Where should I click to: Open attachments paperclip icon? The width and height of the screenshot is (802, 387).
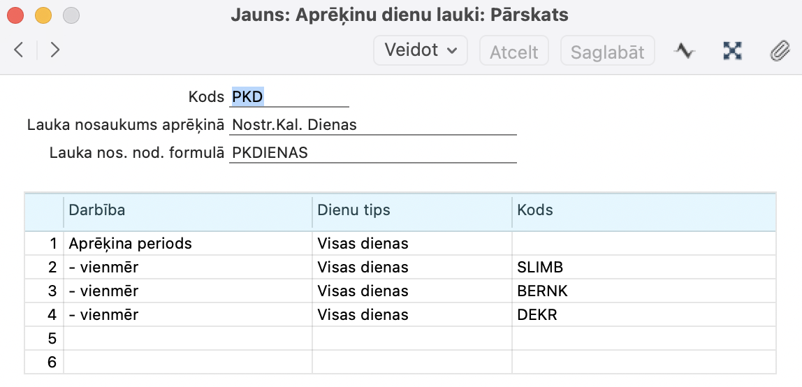pos(779,50)
